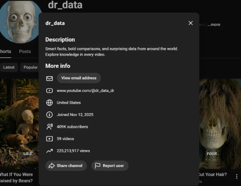Share the channel using Share channel button
The image size is (241, 186).
65,166
